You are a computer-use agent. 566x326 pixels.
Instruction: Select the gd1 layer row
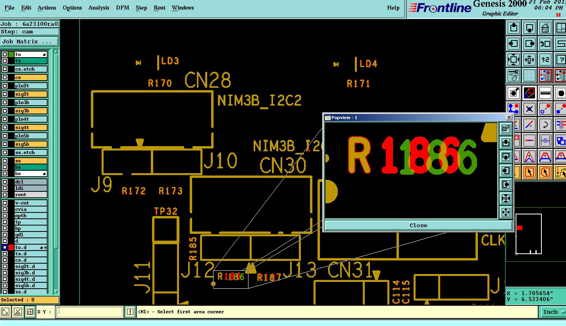pyautogui.click(x=31, y=235)
